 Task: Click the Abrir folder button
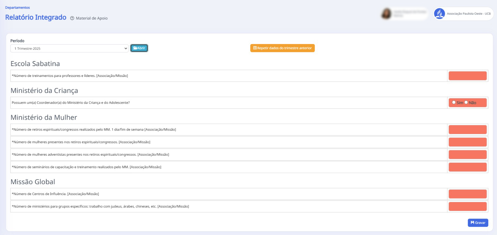139,48
